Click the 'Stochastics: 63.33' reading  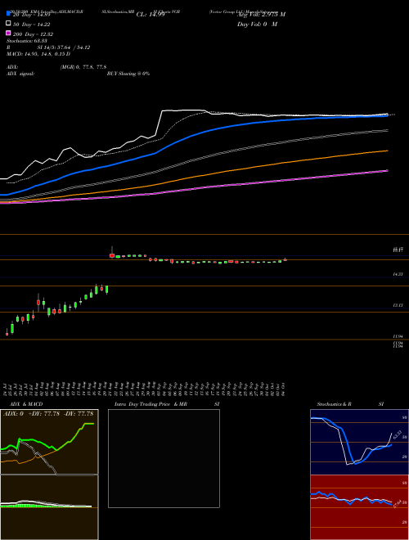click(x=27, y=41)
